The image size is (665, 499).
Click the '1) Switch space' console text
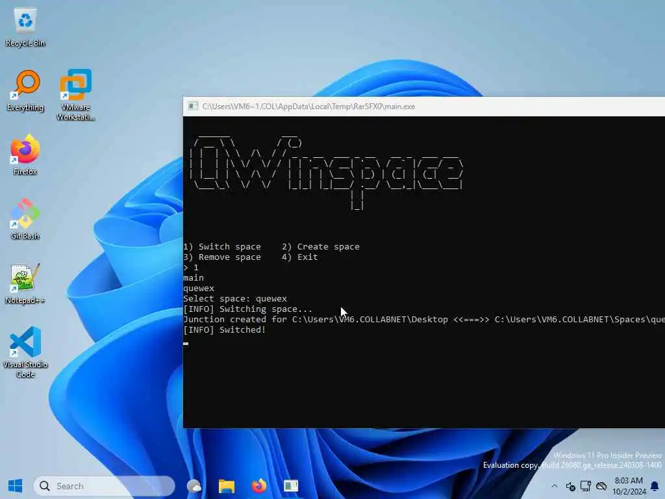click(x=222, y=246)
